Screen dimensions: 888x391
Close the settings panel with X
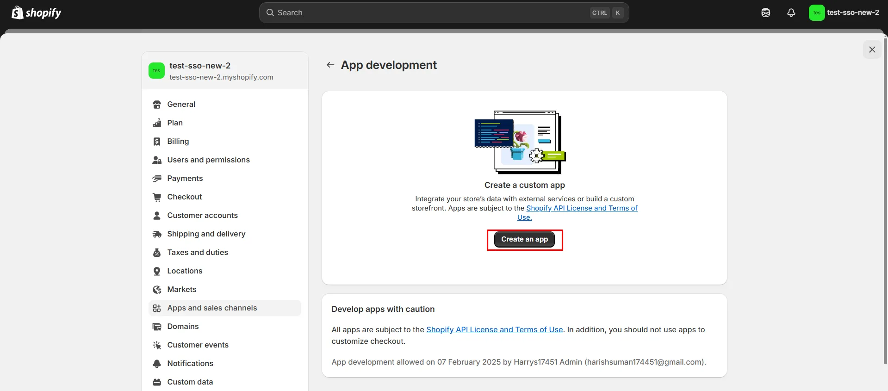click(872, 50)
